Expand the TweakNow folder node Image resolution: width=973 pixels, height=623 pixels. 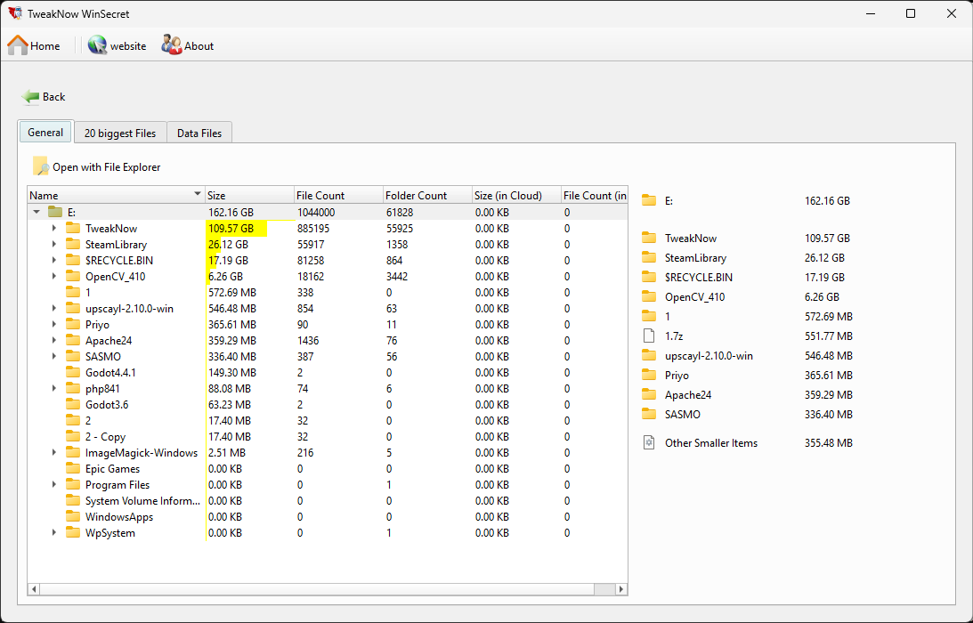click(x=54, y=229)
